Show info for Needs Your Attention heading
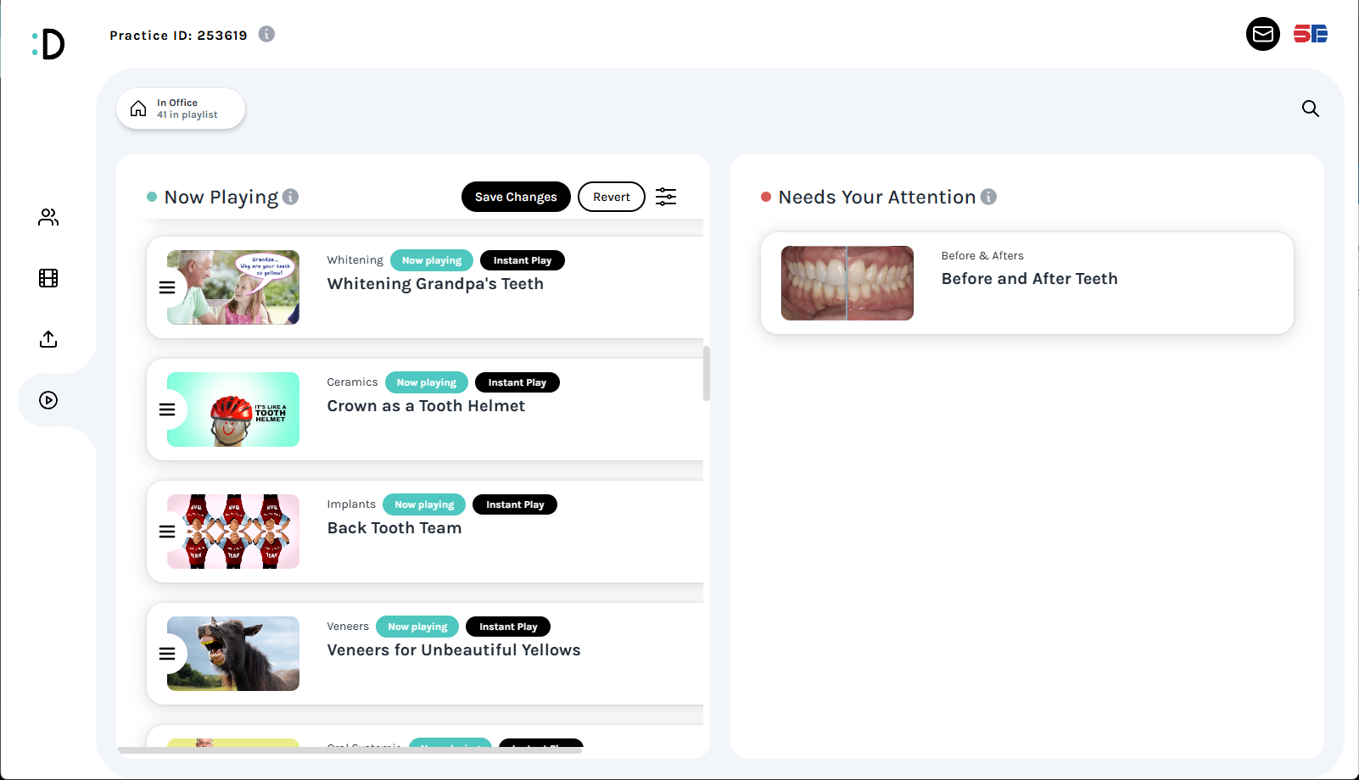Image resolution: width=1359 pixels, height=780 pixels. coord(988,197)
